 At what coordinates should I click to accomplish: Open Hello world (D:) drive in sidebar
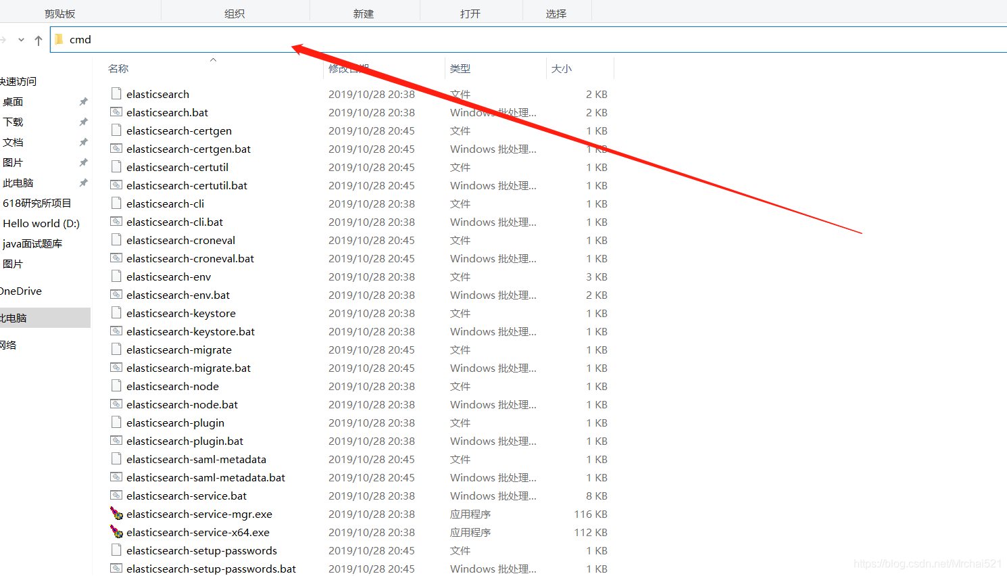(41, 223)
